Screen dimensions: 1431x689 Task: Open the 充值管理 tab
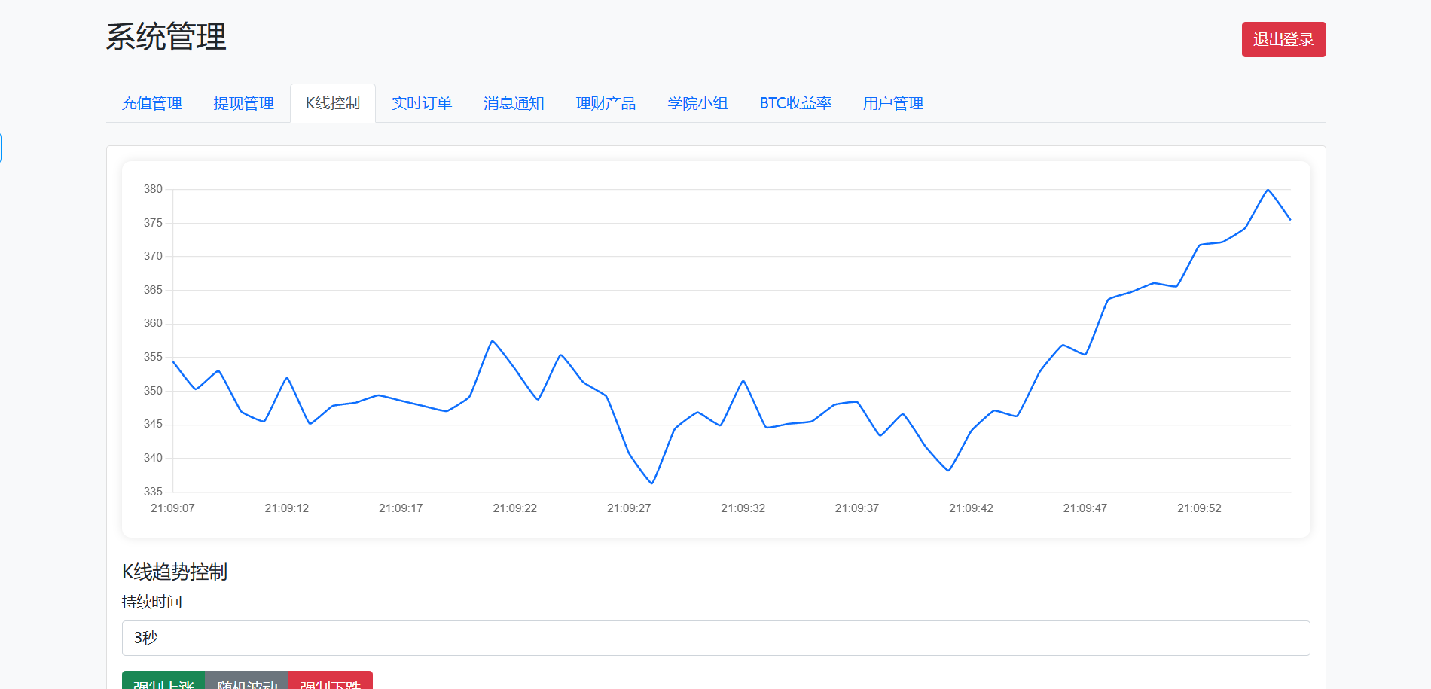[x=151, y=103]
